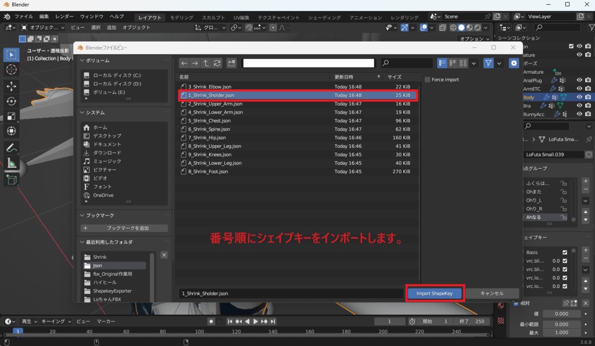
Task: Open キーイング dropdown in timeline
Action: coord(56,322)
